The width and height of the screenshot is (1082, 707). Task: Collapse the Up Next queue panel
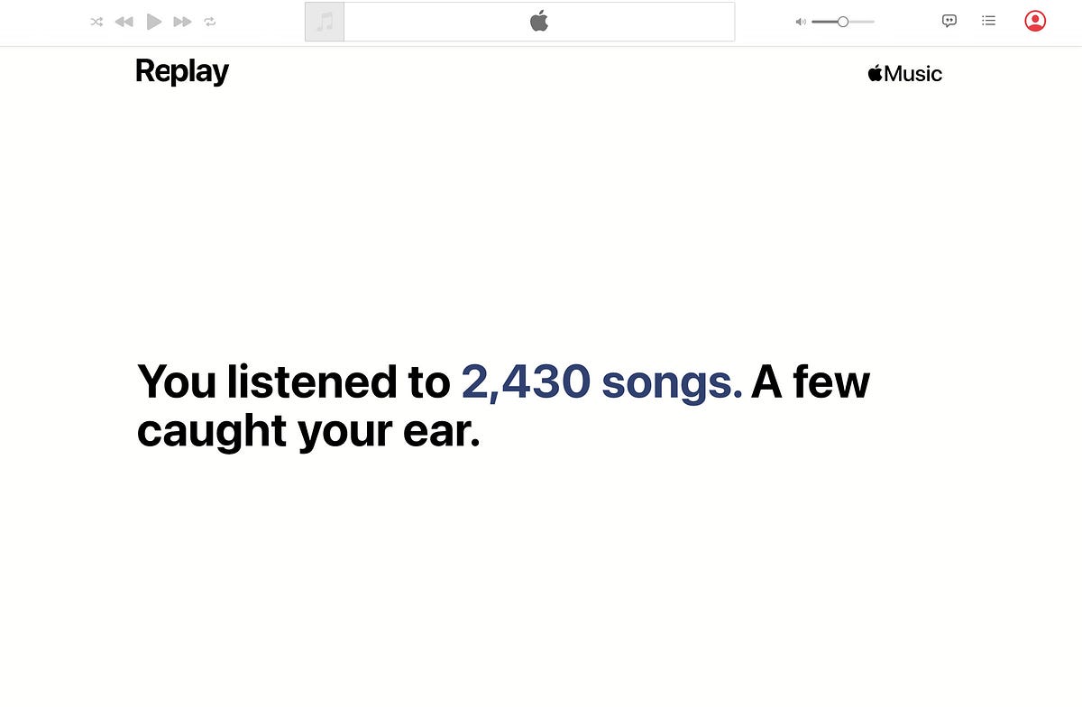(988, 21)
